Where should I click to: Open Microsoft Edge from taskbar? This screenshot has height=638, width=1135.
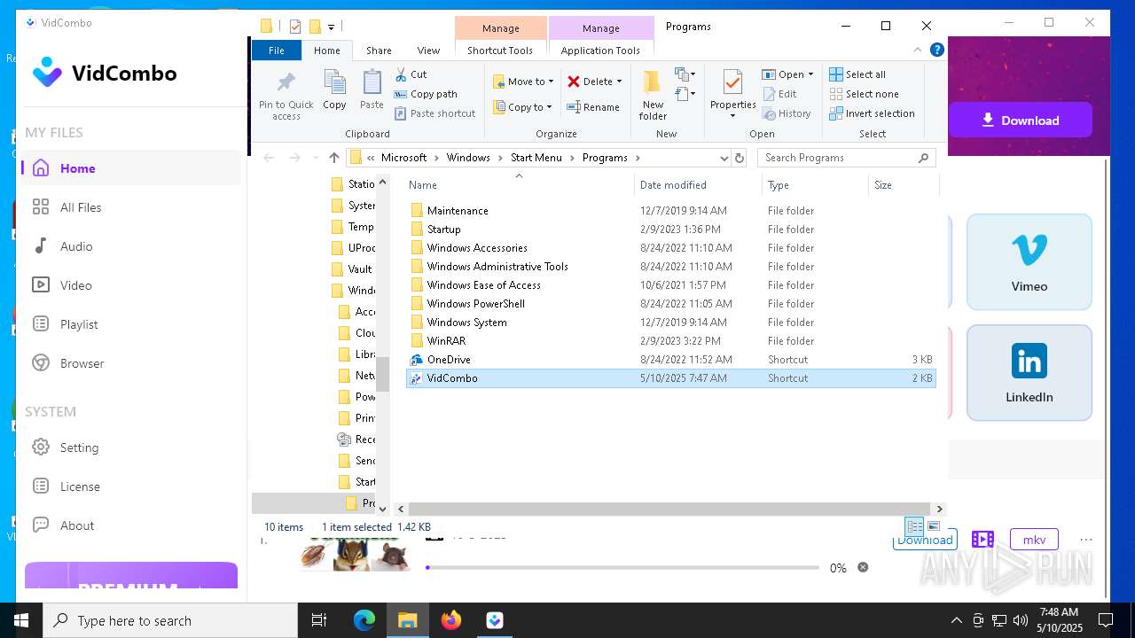[364, 620]
